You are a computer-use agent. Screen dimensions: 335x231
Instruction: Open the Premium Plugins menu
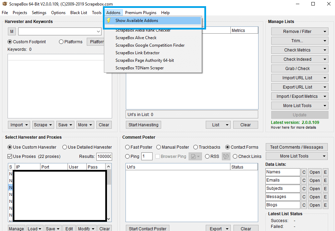coord(141,13)
